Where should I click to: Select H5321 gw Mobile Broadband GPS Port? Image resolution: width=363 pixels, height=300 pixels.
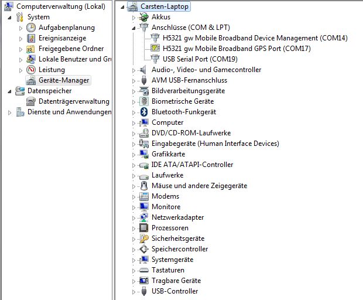tap(237, 49)
